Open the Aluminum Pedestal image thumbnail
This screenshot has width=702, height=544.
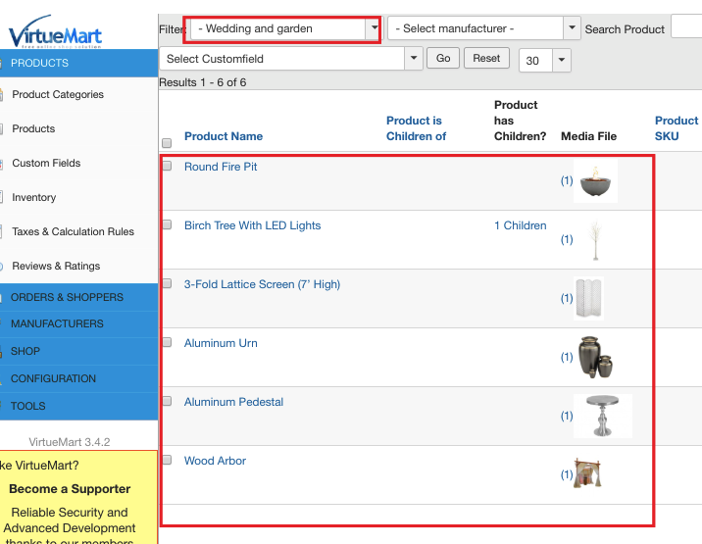[602, 416]
